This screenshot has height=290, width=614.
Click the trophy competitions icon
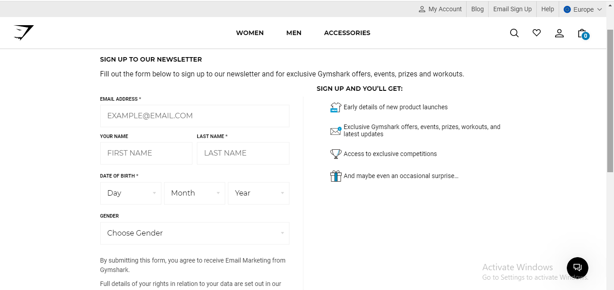coord(336,154)
